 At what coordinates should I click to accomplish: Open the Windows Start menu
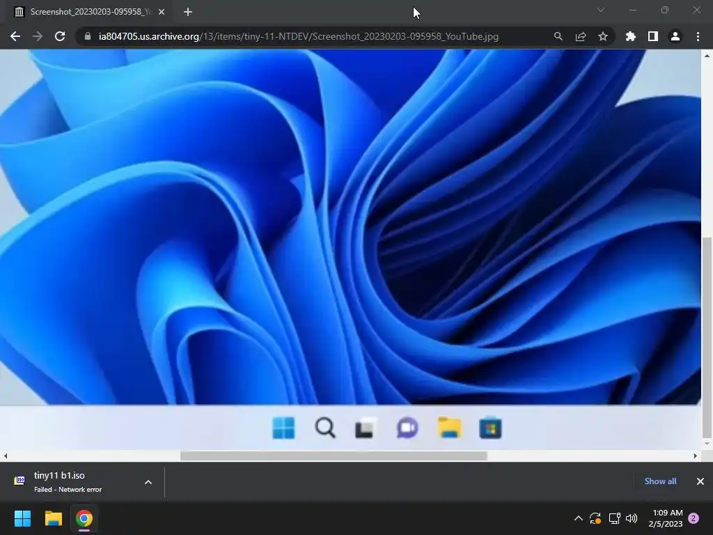22,518
